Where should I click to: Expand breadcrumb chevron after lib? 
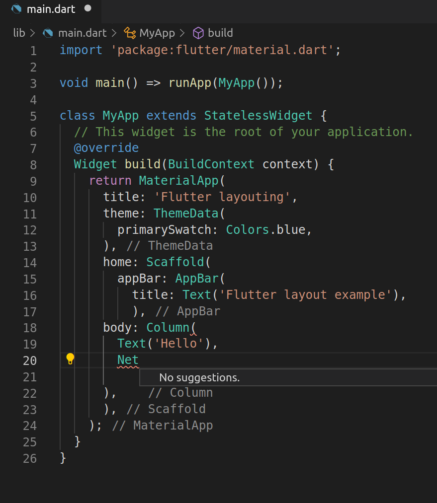pos(32,33)
